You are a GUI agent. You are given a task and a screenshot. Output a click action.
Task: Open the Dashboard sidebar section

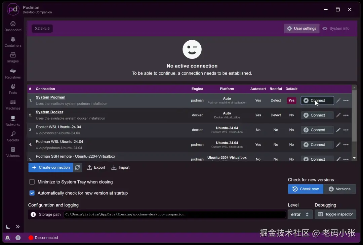point(13,27)
